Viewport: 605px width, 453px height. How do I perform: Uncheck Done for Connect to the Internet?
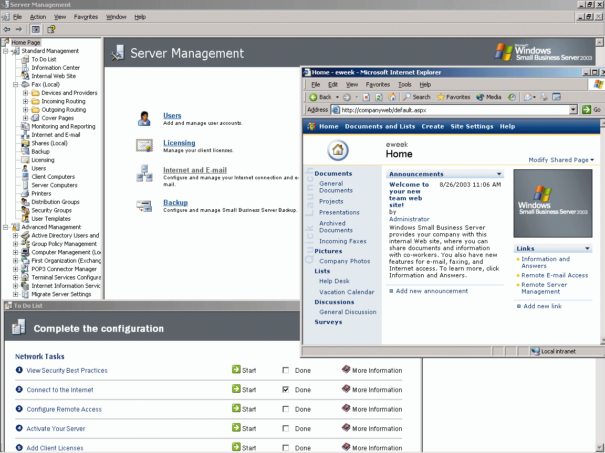pyautogui.click(x=286, y=390)
